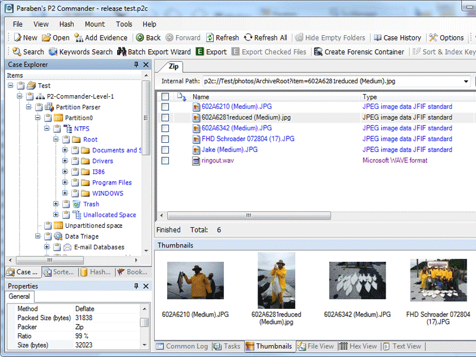Click the Keywords Search icon
The width and height of the screenshot is (476, 357).
(x=54, y=52)
